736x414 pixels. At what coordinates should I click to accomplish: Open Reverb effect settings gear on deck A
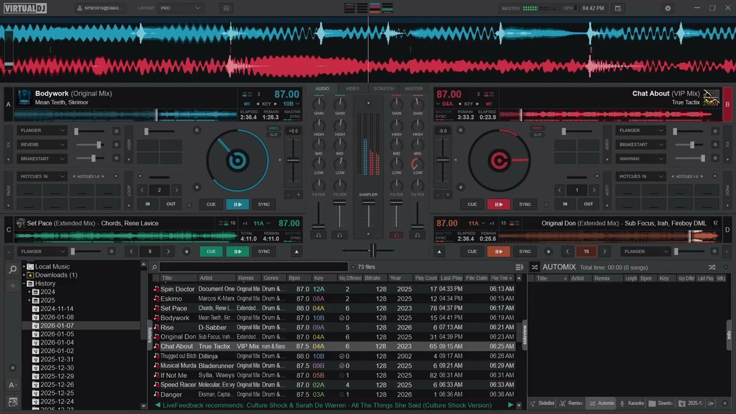click(116, 144)
